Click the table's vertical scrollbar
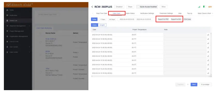The width and height of the screenshot is (220, 94). click(211, 54)
